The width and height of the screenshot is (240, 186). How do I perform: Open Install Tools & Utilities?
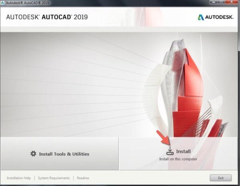point(59,154)
